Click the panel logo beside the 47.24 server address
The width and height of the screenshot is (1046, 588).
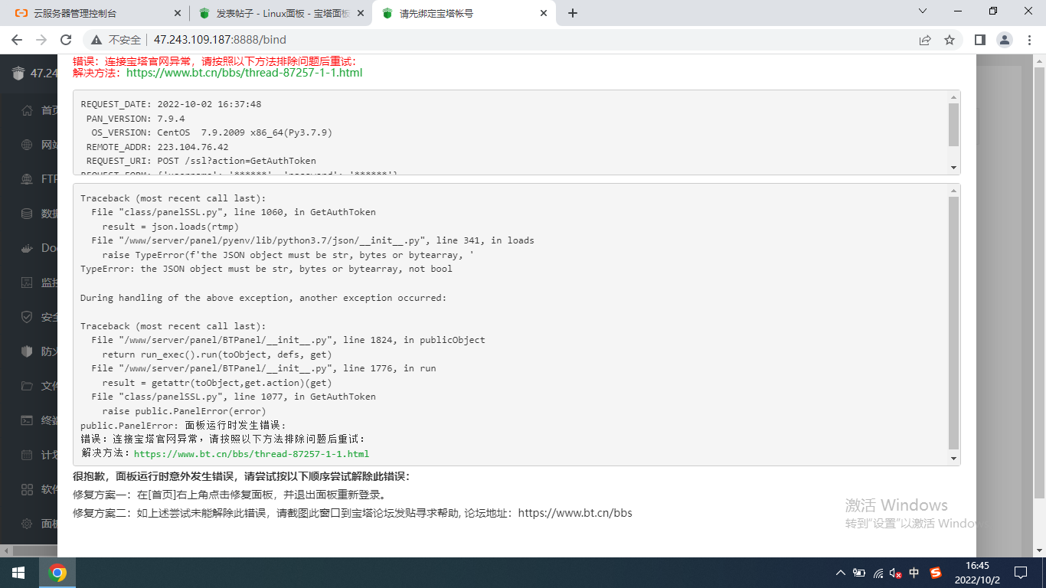[18, 73]
